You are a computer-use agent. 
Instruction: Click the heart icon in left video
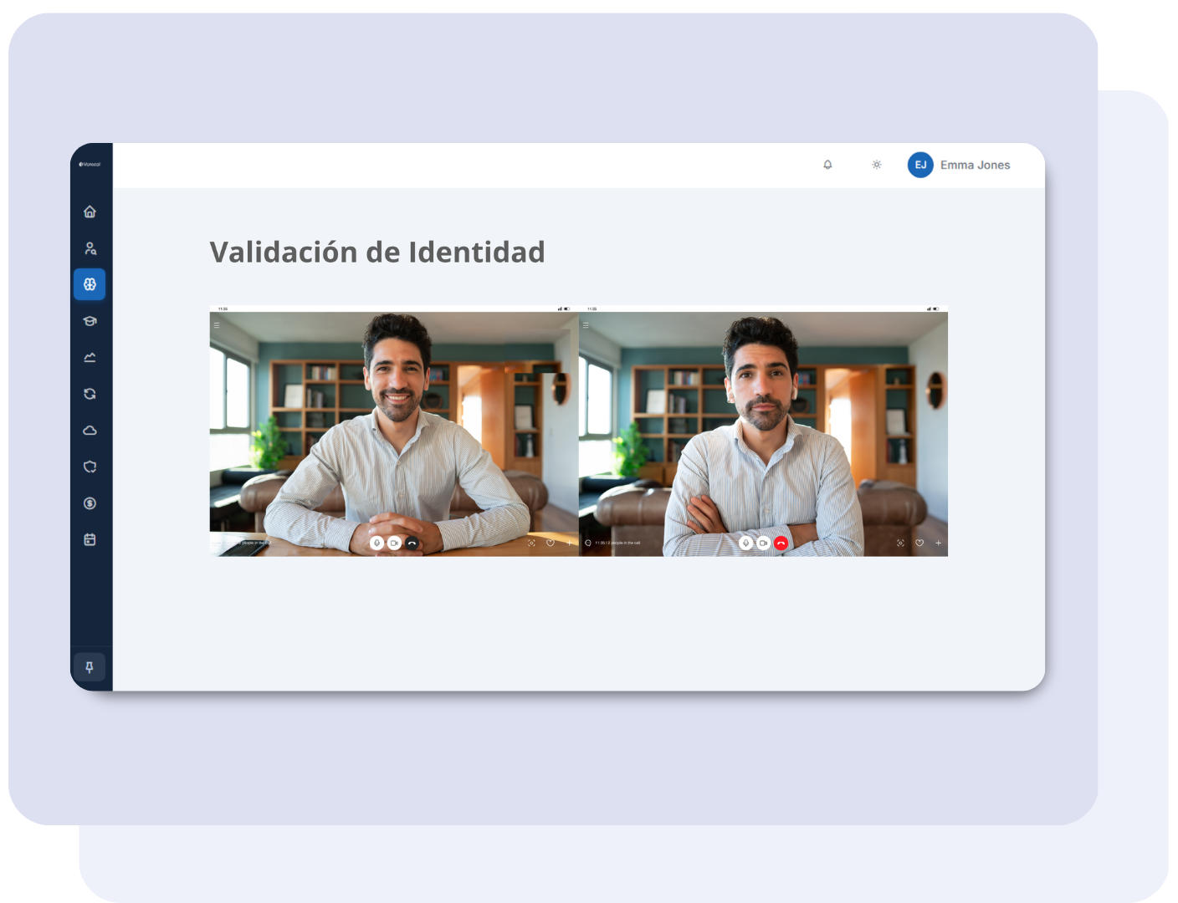pyautogui.click(x=551, y=543)
